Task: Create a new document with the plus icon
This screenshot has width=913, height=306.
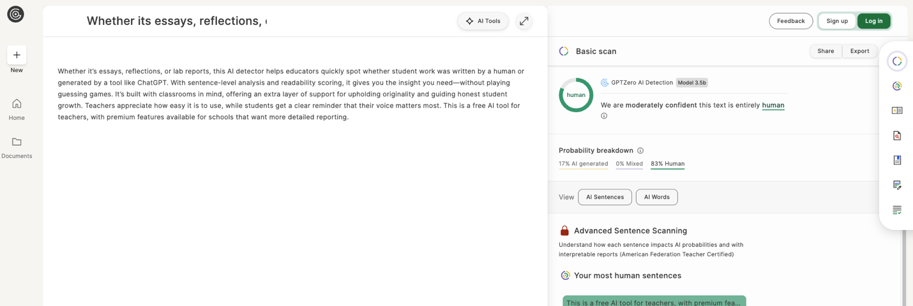Action: coord(17,55)
